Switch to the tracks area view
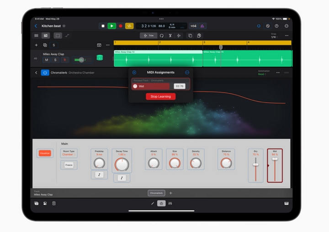This screenshot has width=329, height=232. pyautogui.click(x=46, y=36)
